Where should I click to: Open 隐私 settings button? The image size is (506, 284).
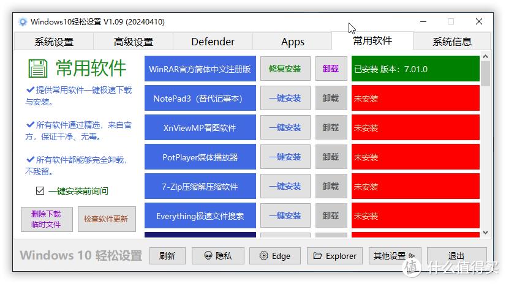pyautogui.click(x=218, y=256)
